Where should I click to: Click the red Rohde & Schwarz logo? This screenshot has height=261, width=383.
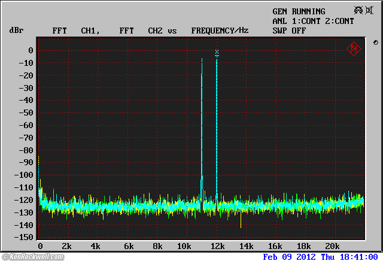tap(354, 48)
